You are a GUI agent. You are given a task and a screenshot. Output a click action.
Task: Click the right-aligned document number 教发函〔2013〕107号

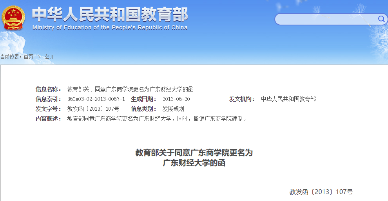(321, 192)
